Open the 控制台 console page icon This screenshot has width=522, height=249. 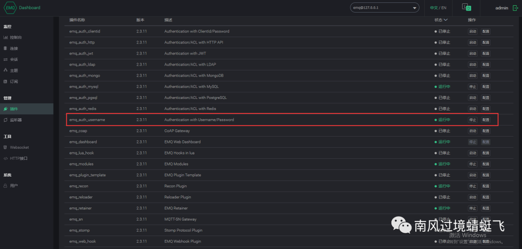pyautogui.click(x=5, y=37)
